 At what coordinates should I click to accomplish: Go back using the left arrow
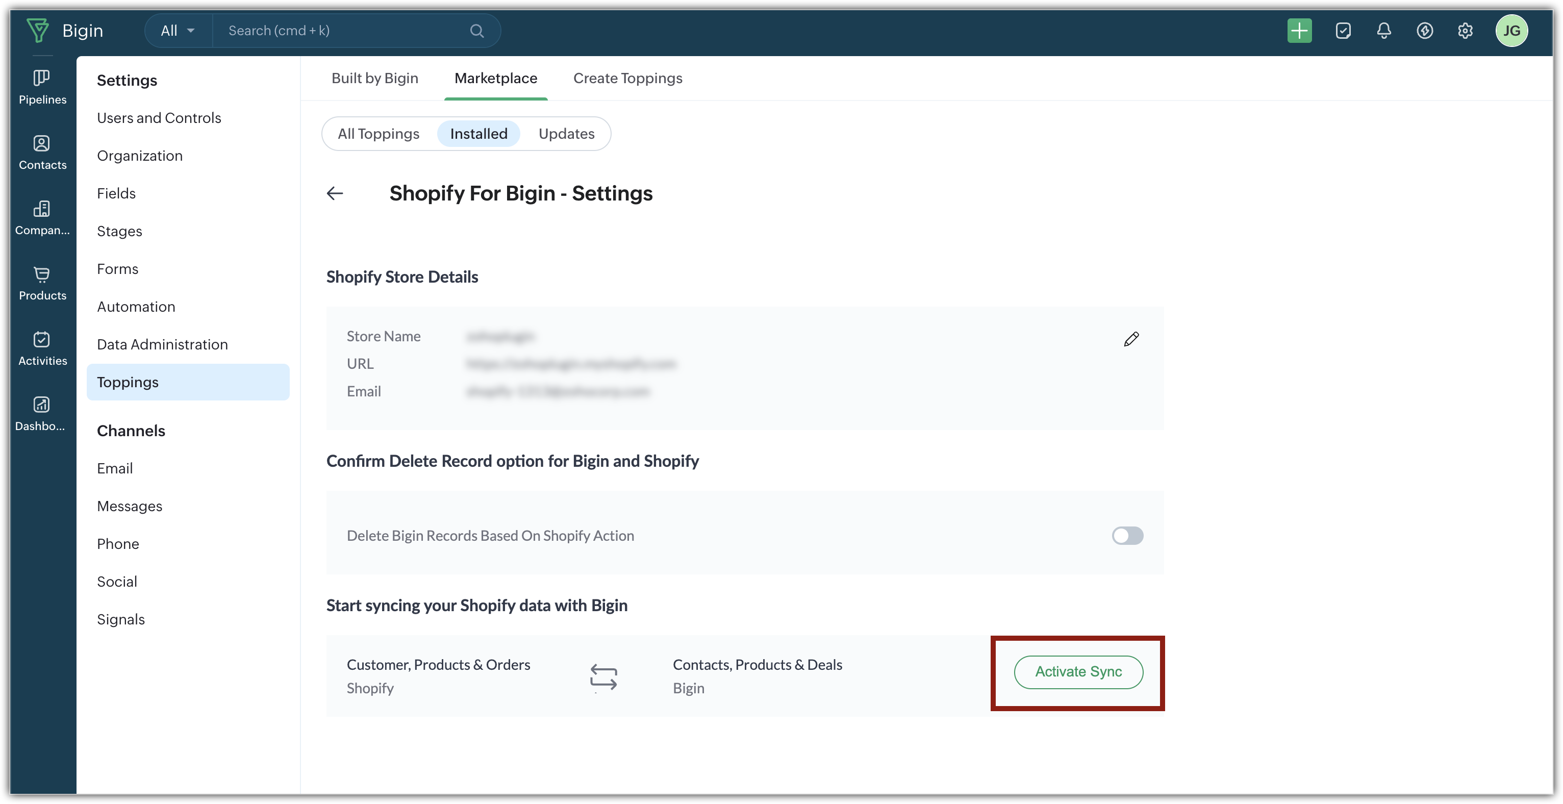coord(335,193)
